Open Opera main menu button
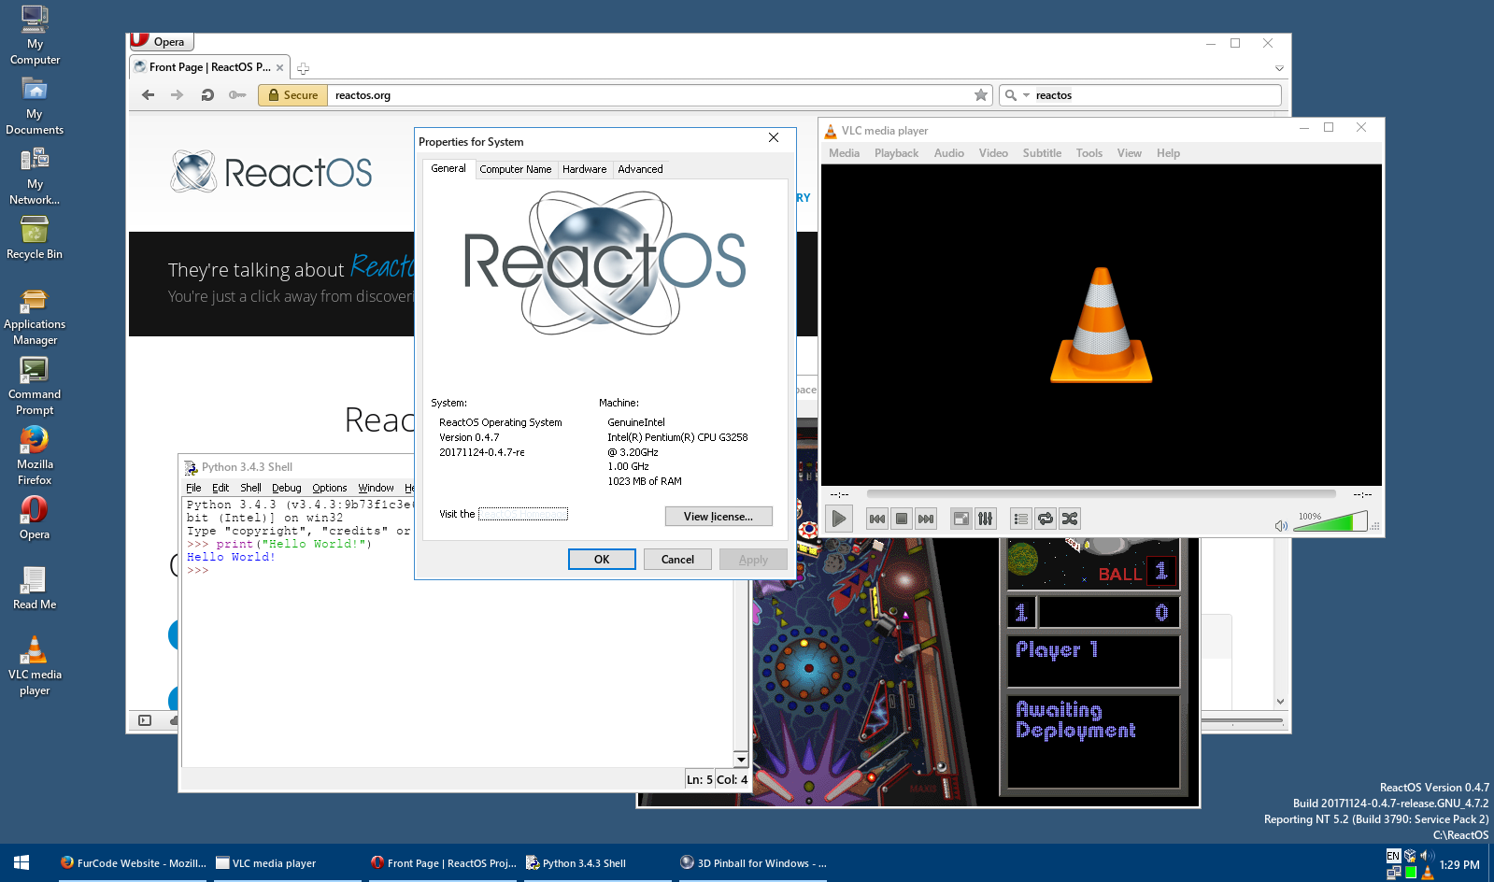Image resolution: width=1494 pixels, height=882 pixels. click(x=162, y=41)
